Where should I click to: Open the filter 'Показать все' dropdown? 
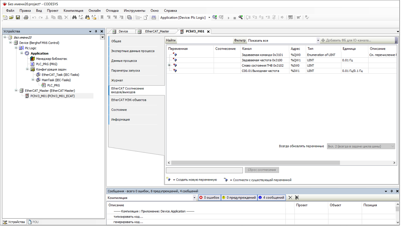[x=318, y=41]
